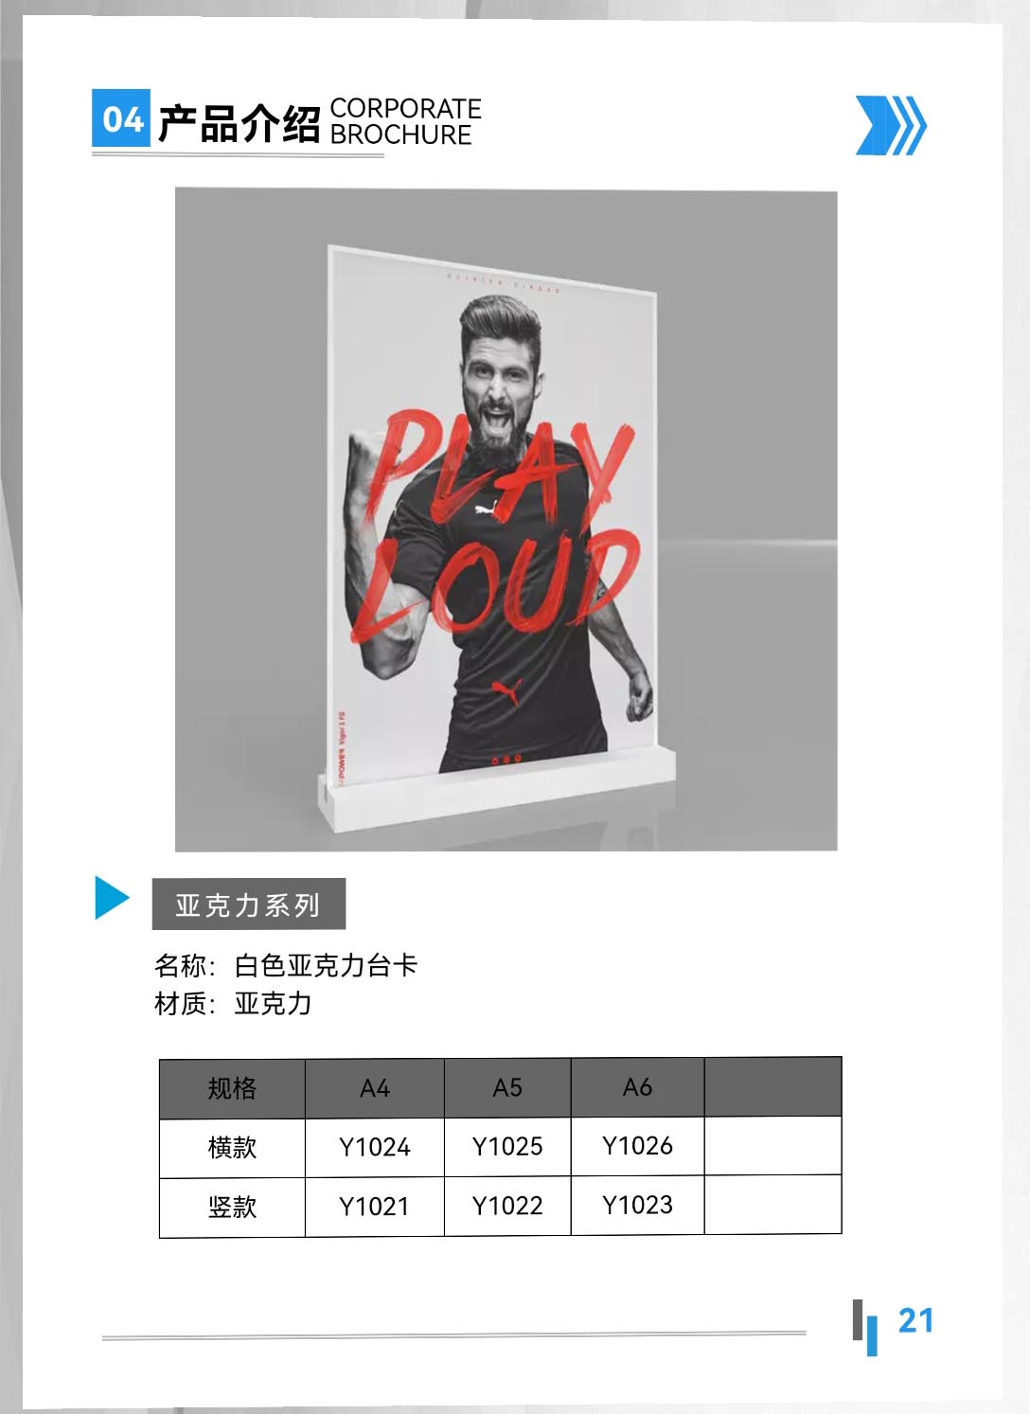Click the PLAY LOUD product image
Screen dimensions: 1030x1414
[x=506, y=520]
